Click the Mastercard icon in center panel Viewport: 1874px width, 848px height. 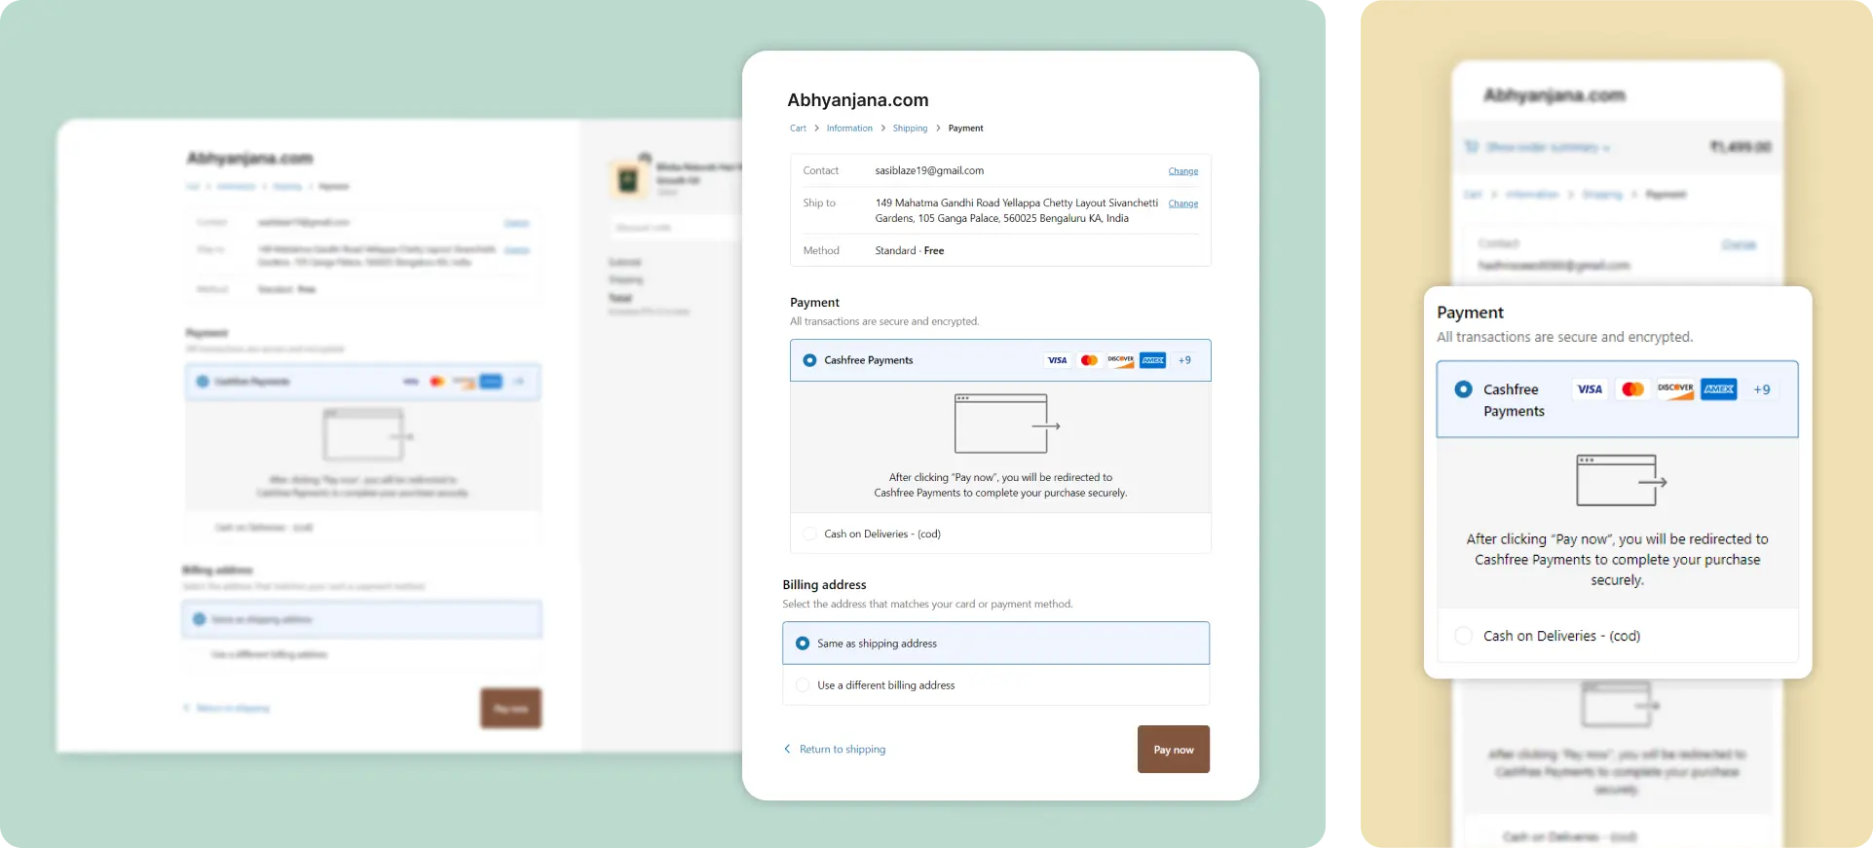[1089, 360]
